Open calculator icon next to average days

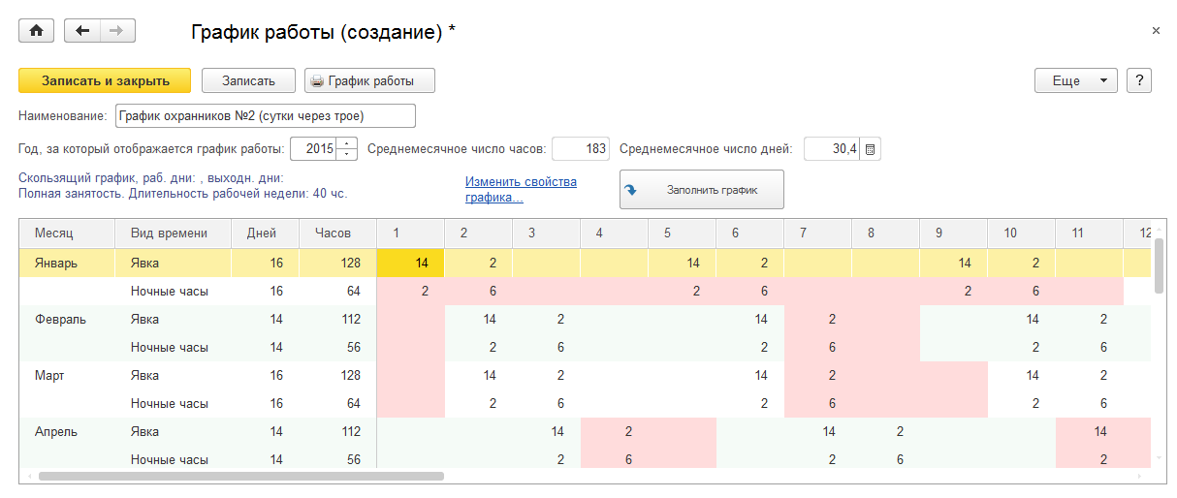pos(870,149)
